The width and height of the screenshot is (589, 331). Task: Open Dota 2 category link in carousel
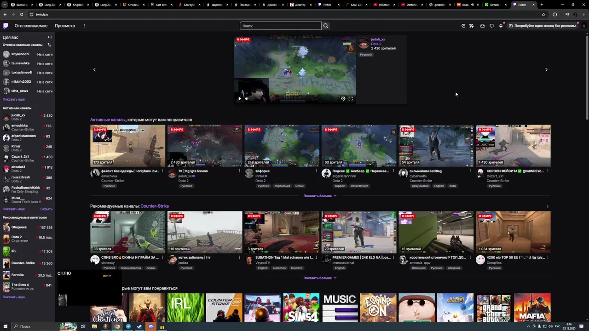pyautogui.click(x=376, y=44)
